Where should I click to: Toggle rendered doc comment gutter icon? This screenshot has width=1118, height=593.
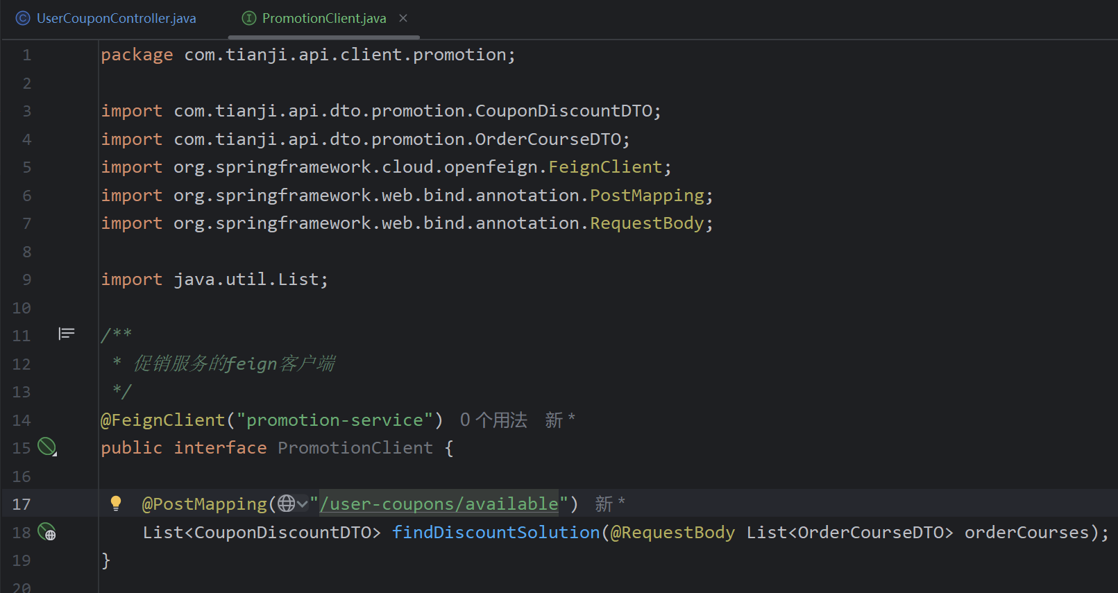[x=67, y=334]
